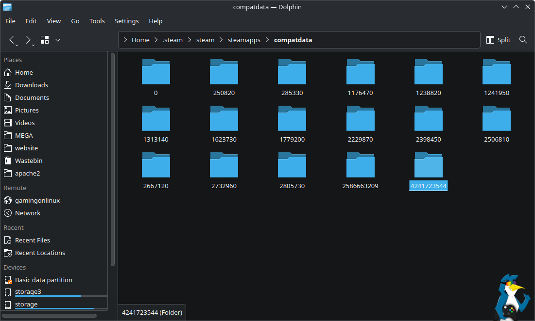Expand the chevron before Home breadcrumb

pos(125,40)
